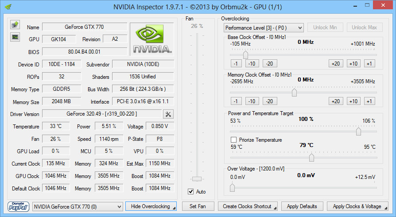Click the temperature target slider handle
The height and width of the screenshot is (217, 396).
click(312, 157)
